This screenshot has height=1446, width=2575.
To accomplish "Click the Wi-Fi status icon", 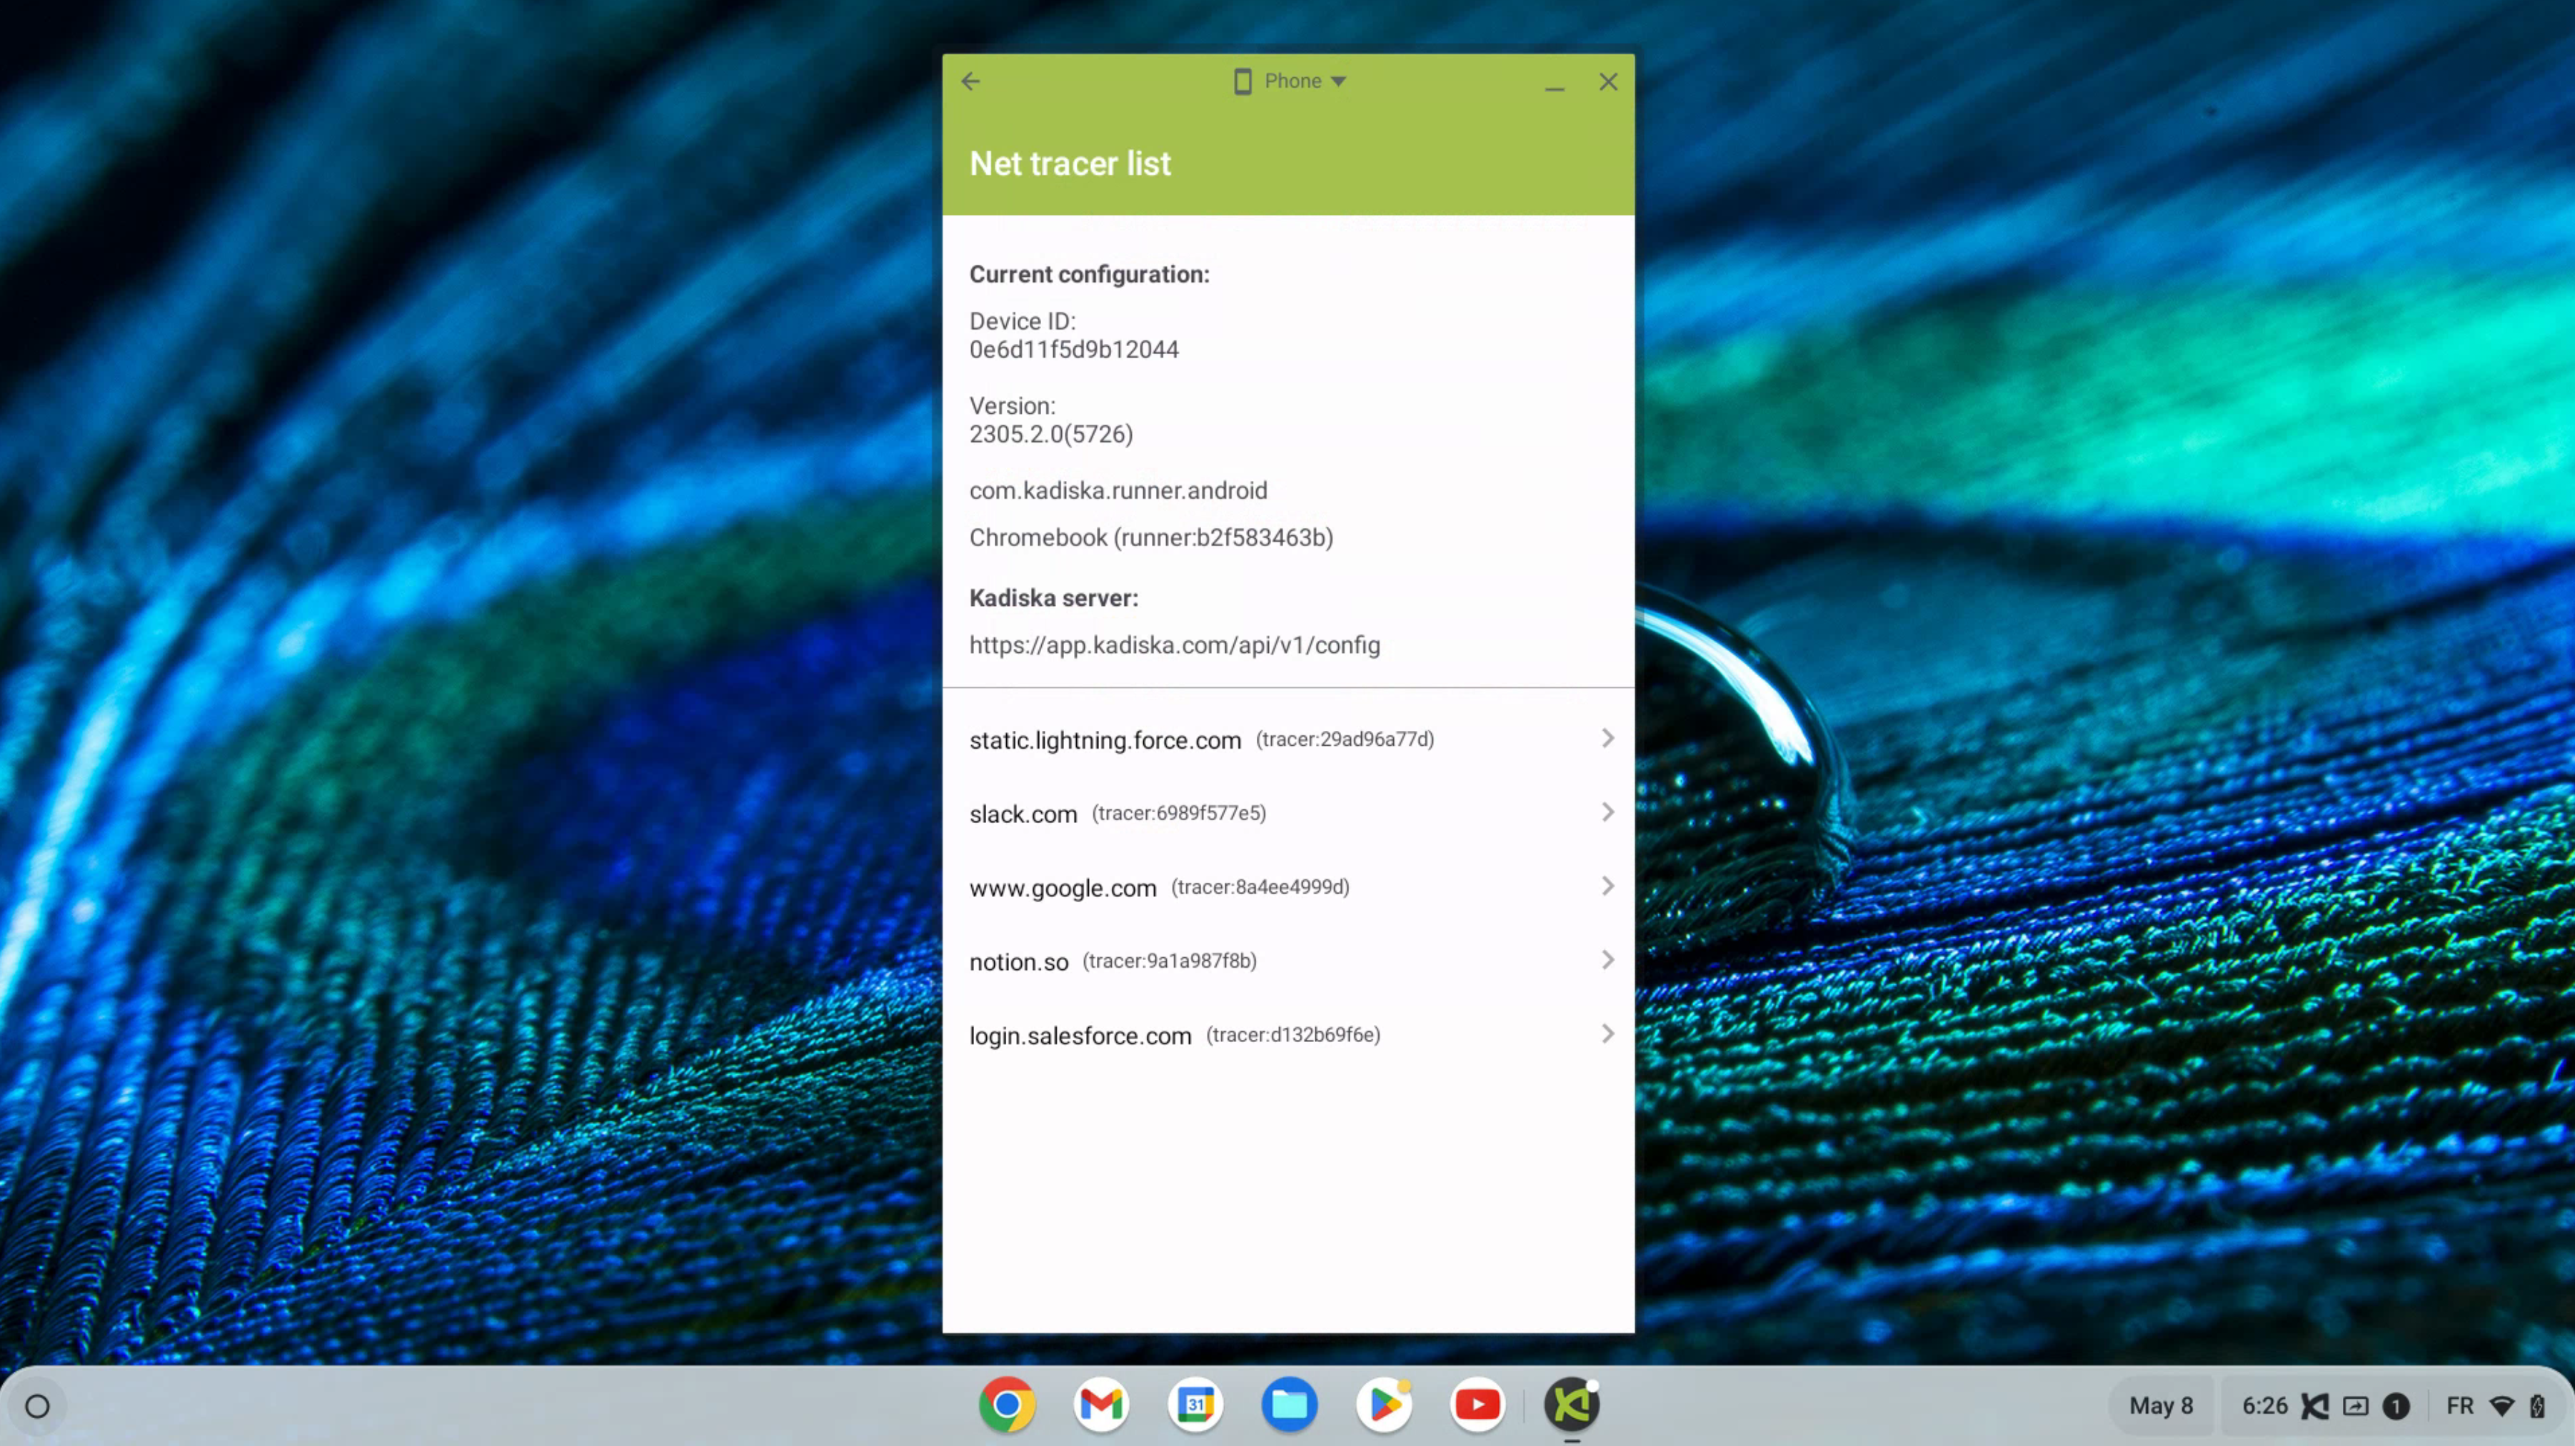I will click(x=2502, y=1406).
